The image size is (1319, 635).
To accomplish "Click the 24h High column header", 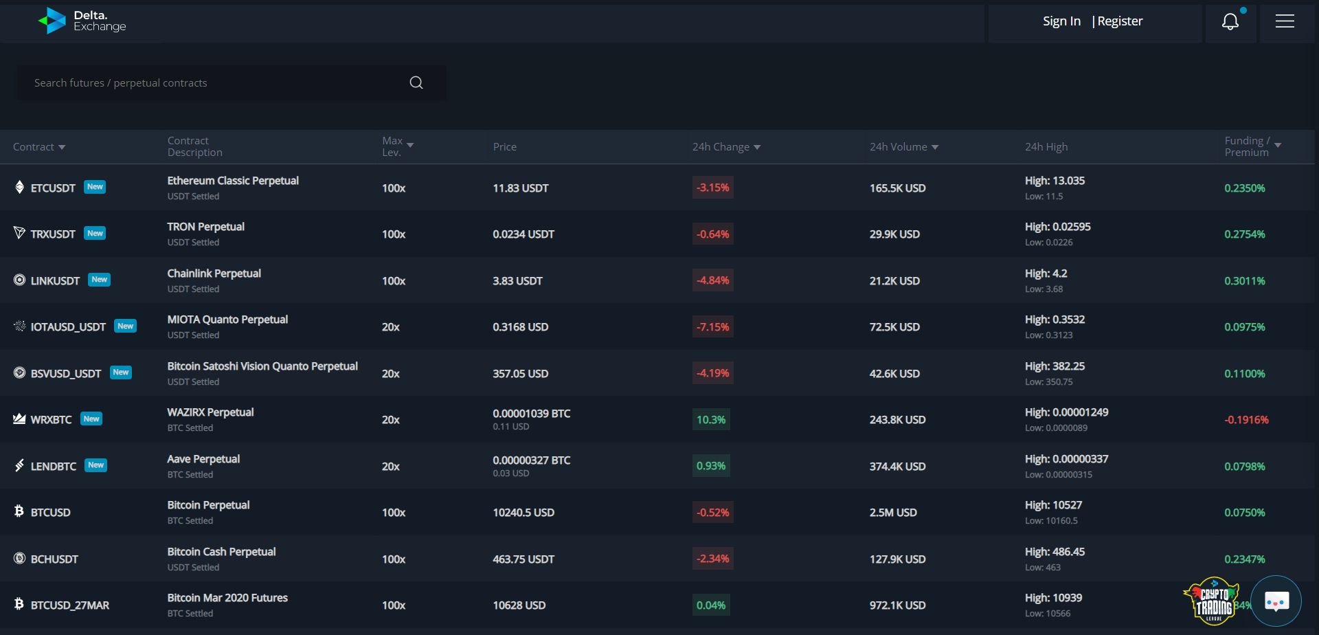I will tap(1046, 147).
